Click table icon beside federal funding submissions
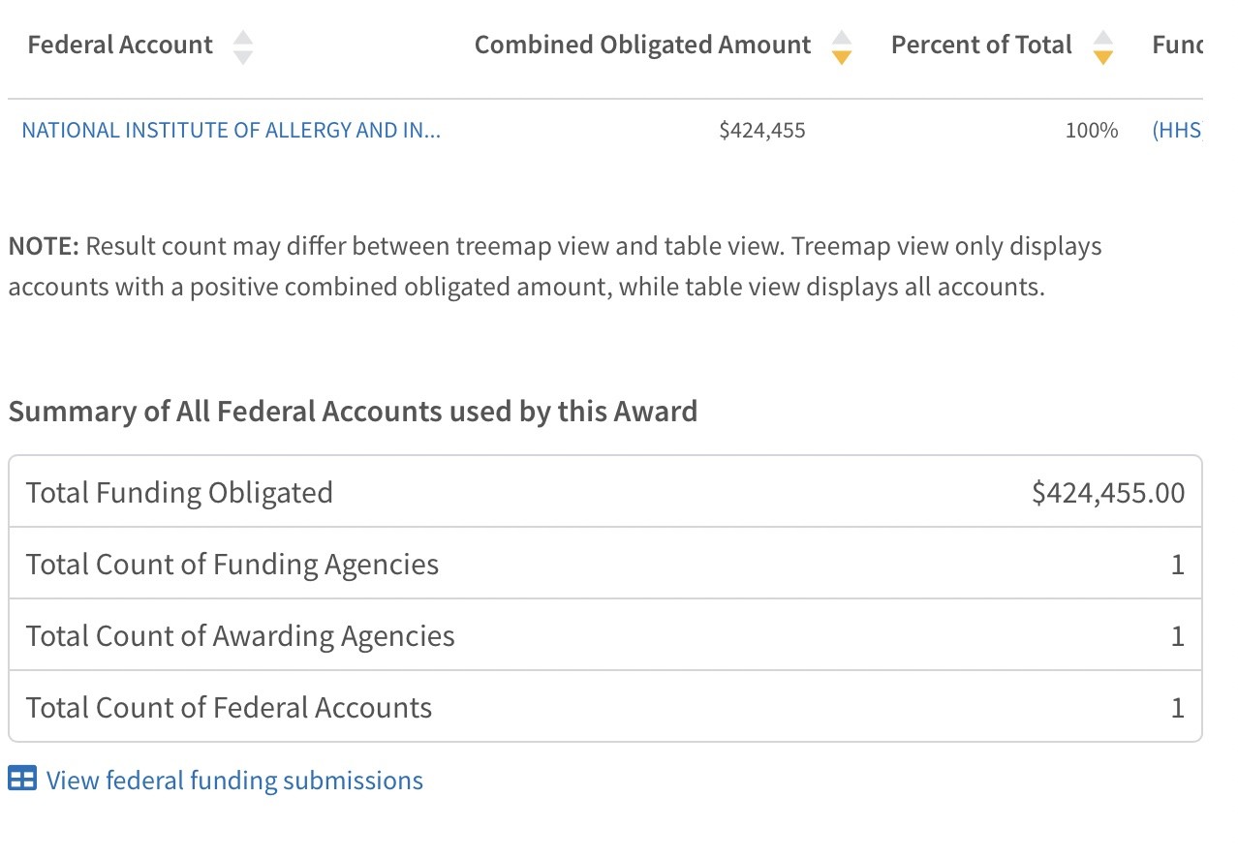Image resolution: width=1238 pixels, height=858 pixels. click(22, 779)
